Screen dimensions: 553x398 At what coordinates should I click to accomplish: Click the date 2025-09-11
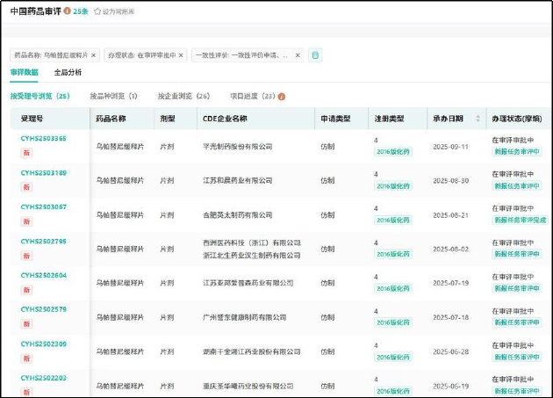click(x=450, y=147)
